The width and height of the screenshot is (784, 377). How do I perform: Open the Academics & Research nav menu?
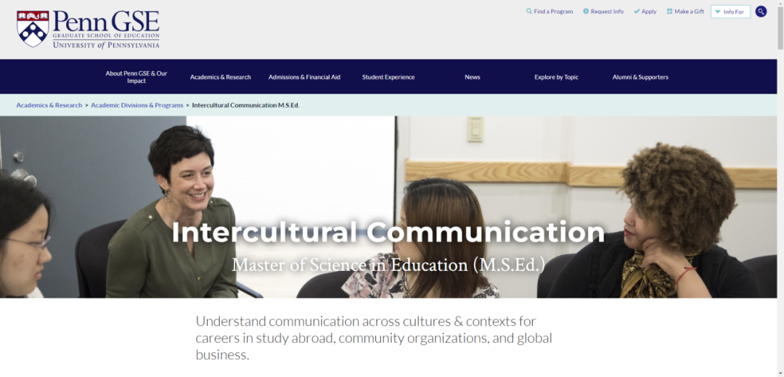point(221,77)
